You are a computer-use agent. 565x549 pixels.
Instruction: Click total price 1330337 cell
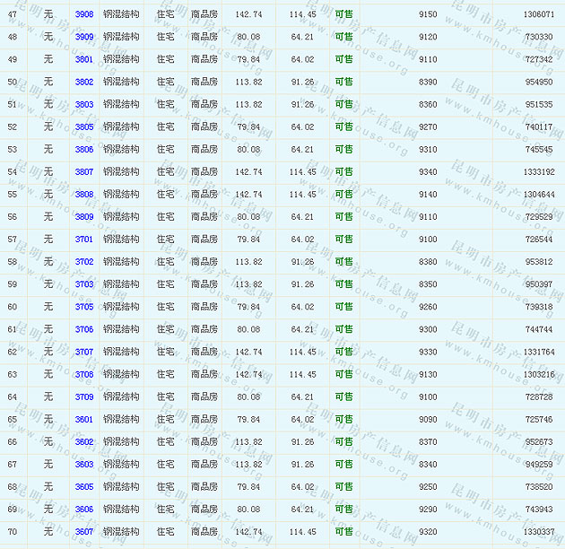point(538,532)
